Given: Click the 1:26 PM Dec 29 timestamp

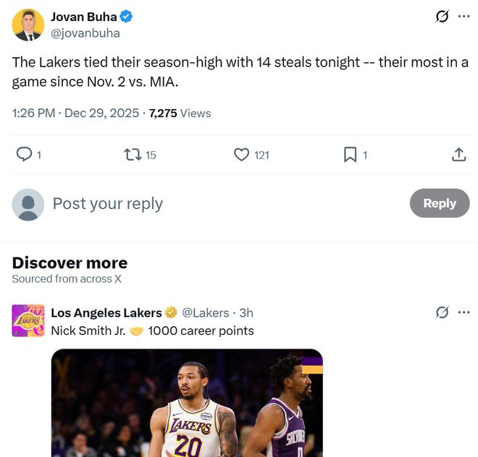Looking at the screenshot, I should pyautogui.click(x=75, y=113).
